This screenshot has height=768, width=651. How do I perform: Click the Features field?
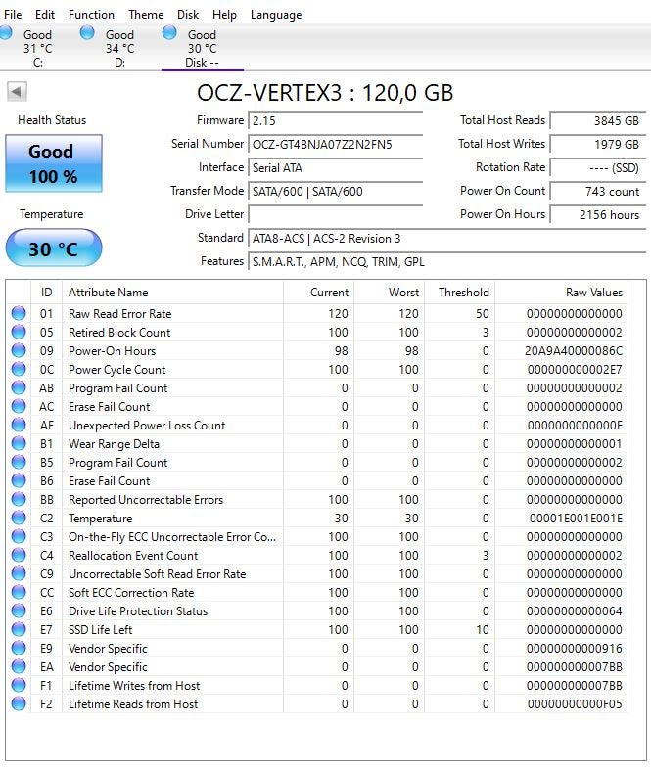coord(447,261)
